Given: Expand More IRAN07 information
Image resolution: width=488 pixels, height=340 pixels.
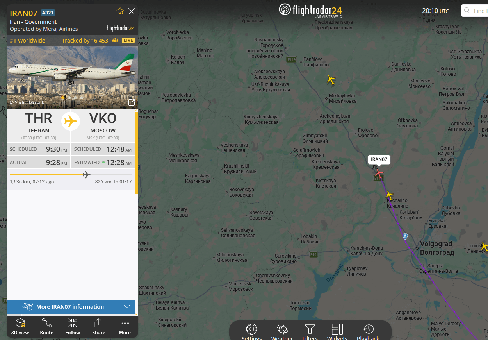Looking at the screenshot, I should pos(71,307).
